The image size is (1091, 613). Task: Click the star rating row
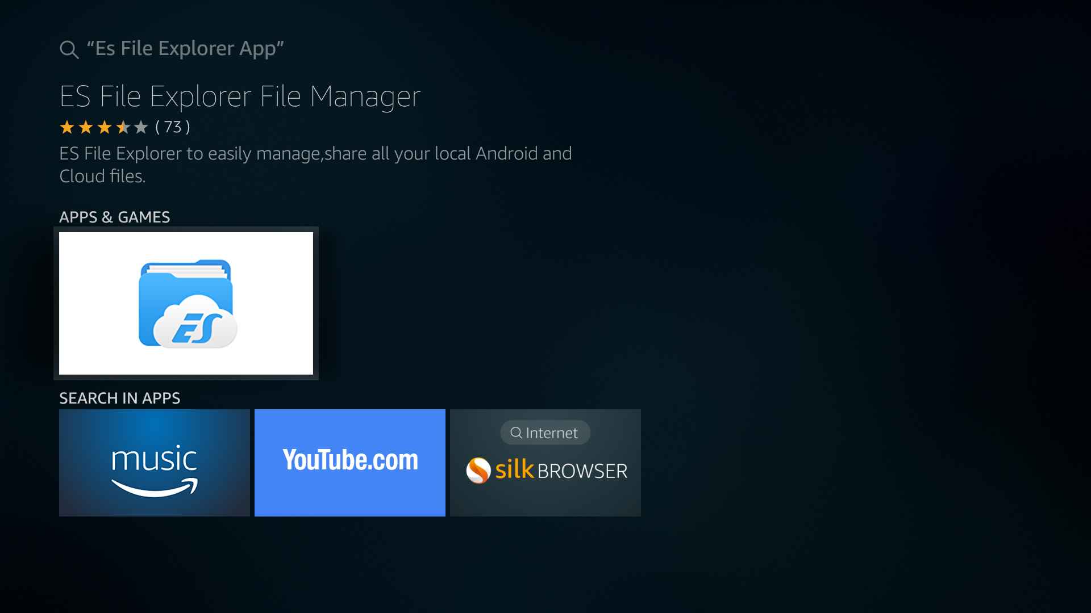(x=103, y=127)
